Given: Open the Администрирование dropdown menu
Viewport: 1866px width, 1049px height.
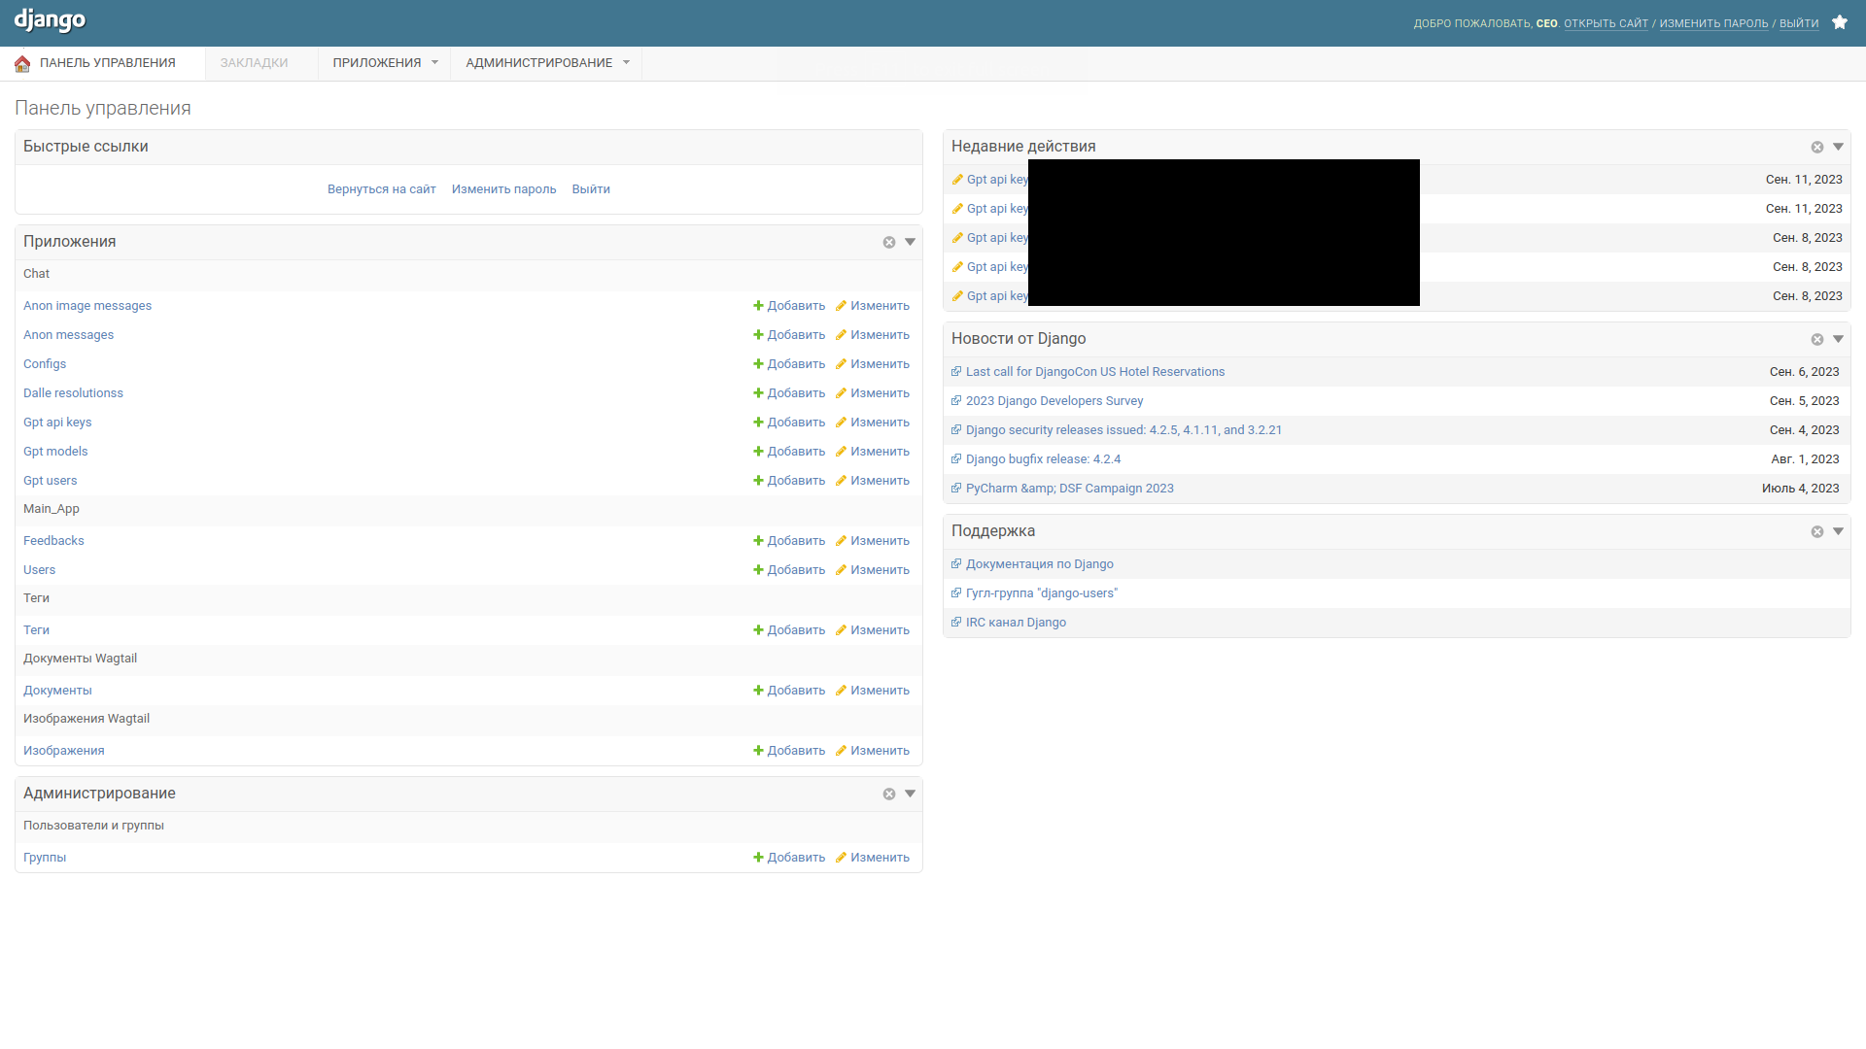Looking at the screenshot, I should coord(547,63).
